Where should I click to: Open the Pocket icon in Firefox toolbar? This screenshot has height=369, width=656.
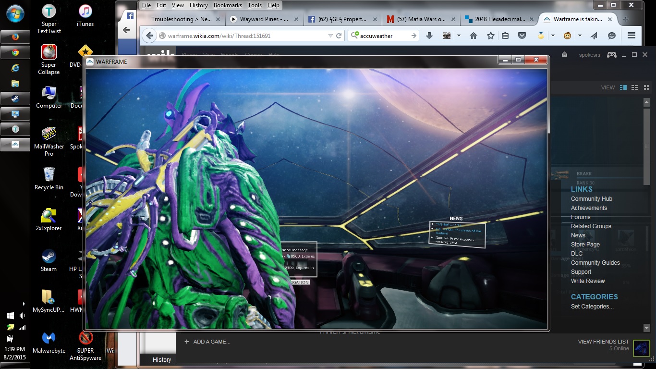(522, 36)
